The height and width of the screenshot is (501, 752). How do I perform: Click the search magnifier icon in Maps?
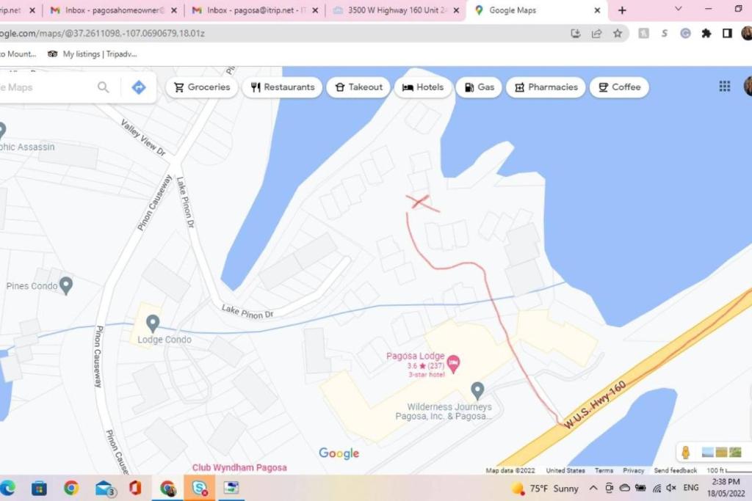coord(104,87)
